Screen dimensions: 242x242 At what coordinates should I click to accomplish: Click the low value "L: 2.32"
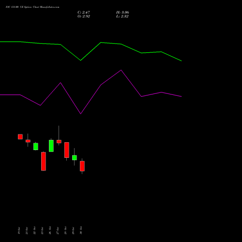[x=122, y=16]
